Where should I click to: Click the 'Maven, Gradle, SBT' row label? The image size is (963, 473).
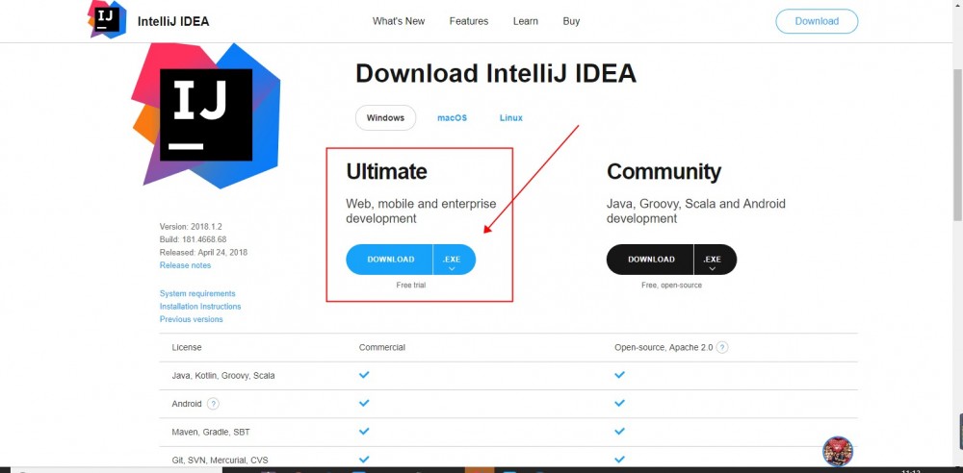tap(211, 432)
